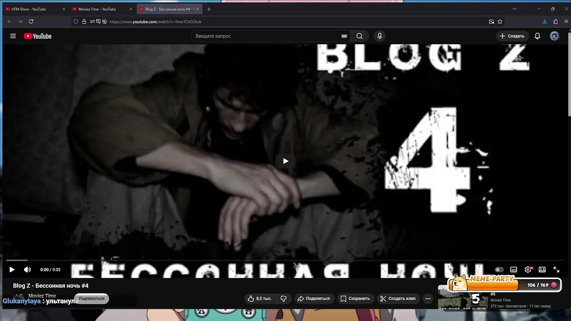The height and width of the screenshot is (321, 571).
Task: Show site security padlock info
Action: coord(84,21)
